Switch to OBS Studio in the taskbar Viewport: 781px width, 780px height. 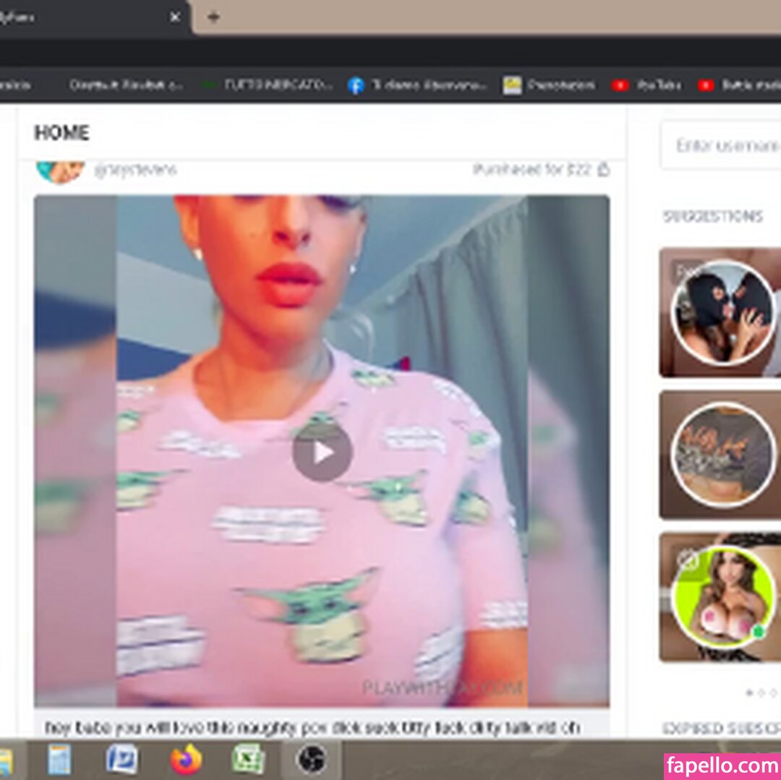tap(311, 760)
